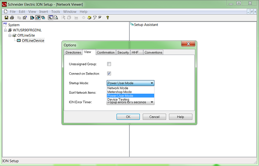Select the OffLineDevice tree item
Image resolution: width=259 pixels, height=166 pixels.
click(x=33, y=41)
